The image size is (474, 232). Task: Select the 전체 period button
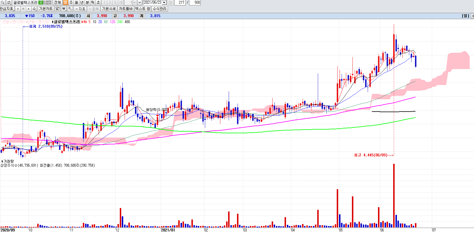click(x=58, y=3)
